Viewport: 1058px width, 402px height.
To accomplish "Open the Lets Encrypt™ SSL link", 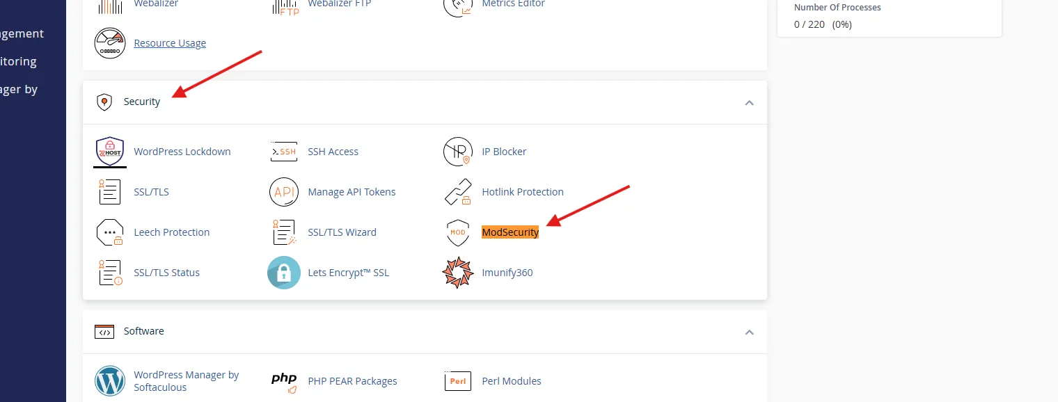I will (349, 273).
